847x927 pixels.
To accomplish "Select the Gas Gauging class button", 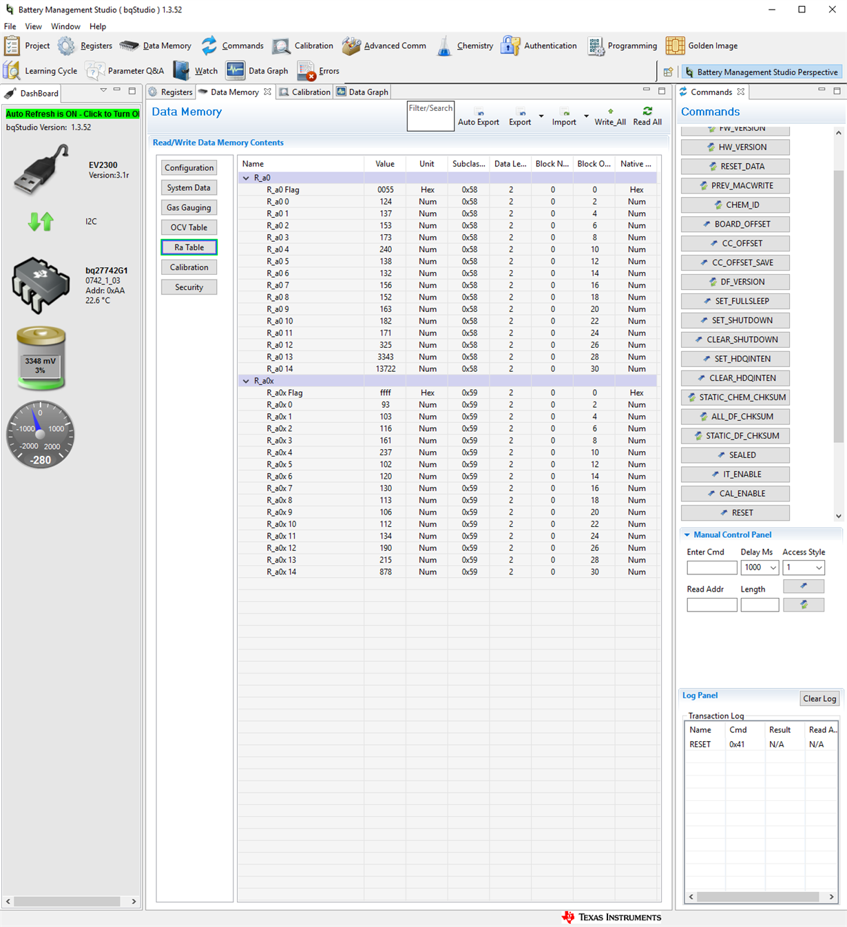I will point(189,207).
